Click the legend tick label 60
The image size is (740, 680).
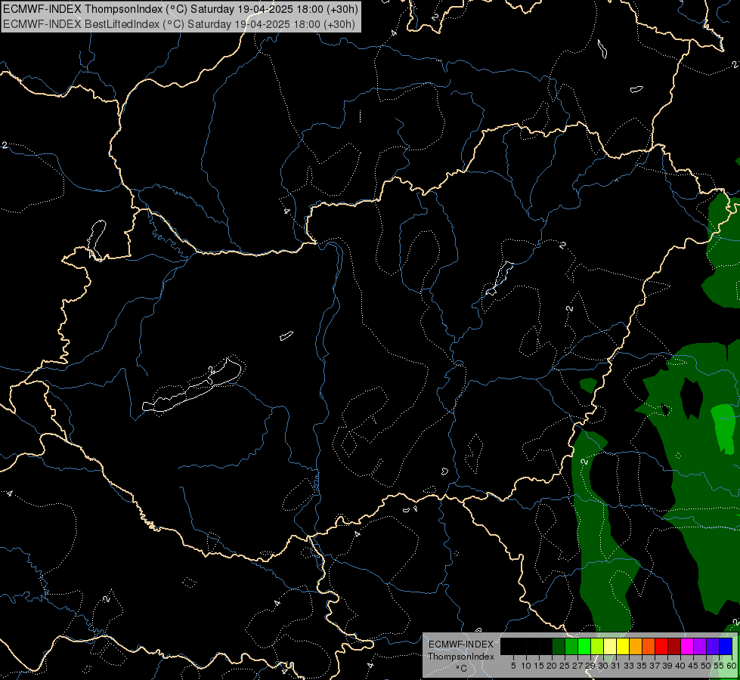732,666
